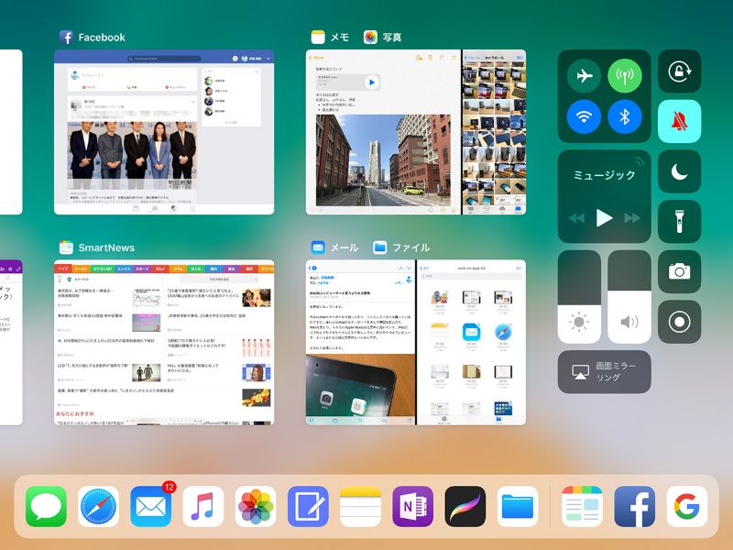This screenshot has width=733, height=550.
Task: Toggle Airplane Mode on
Action: point(584,75)
